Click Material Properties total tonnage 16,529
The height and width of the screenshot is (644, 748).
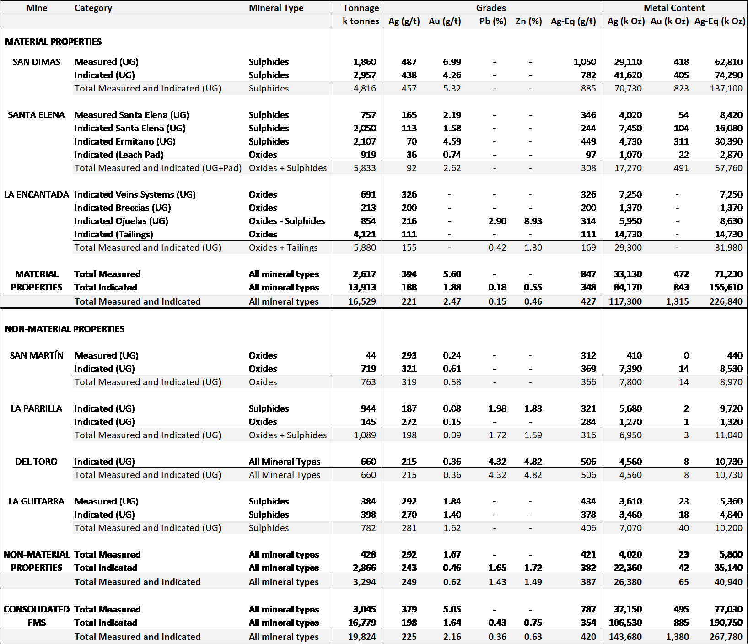[x=362, y=301]
